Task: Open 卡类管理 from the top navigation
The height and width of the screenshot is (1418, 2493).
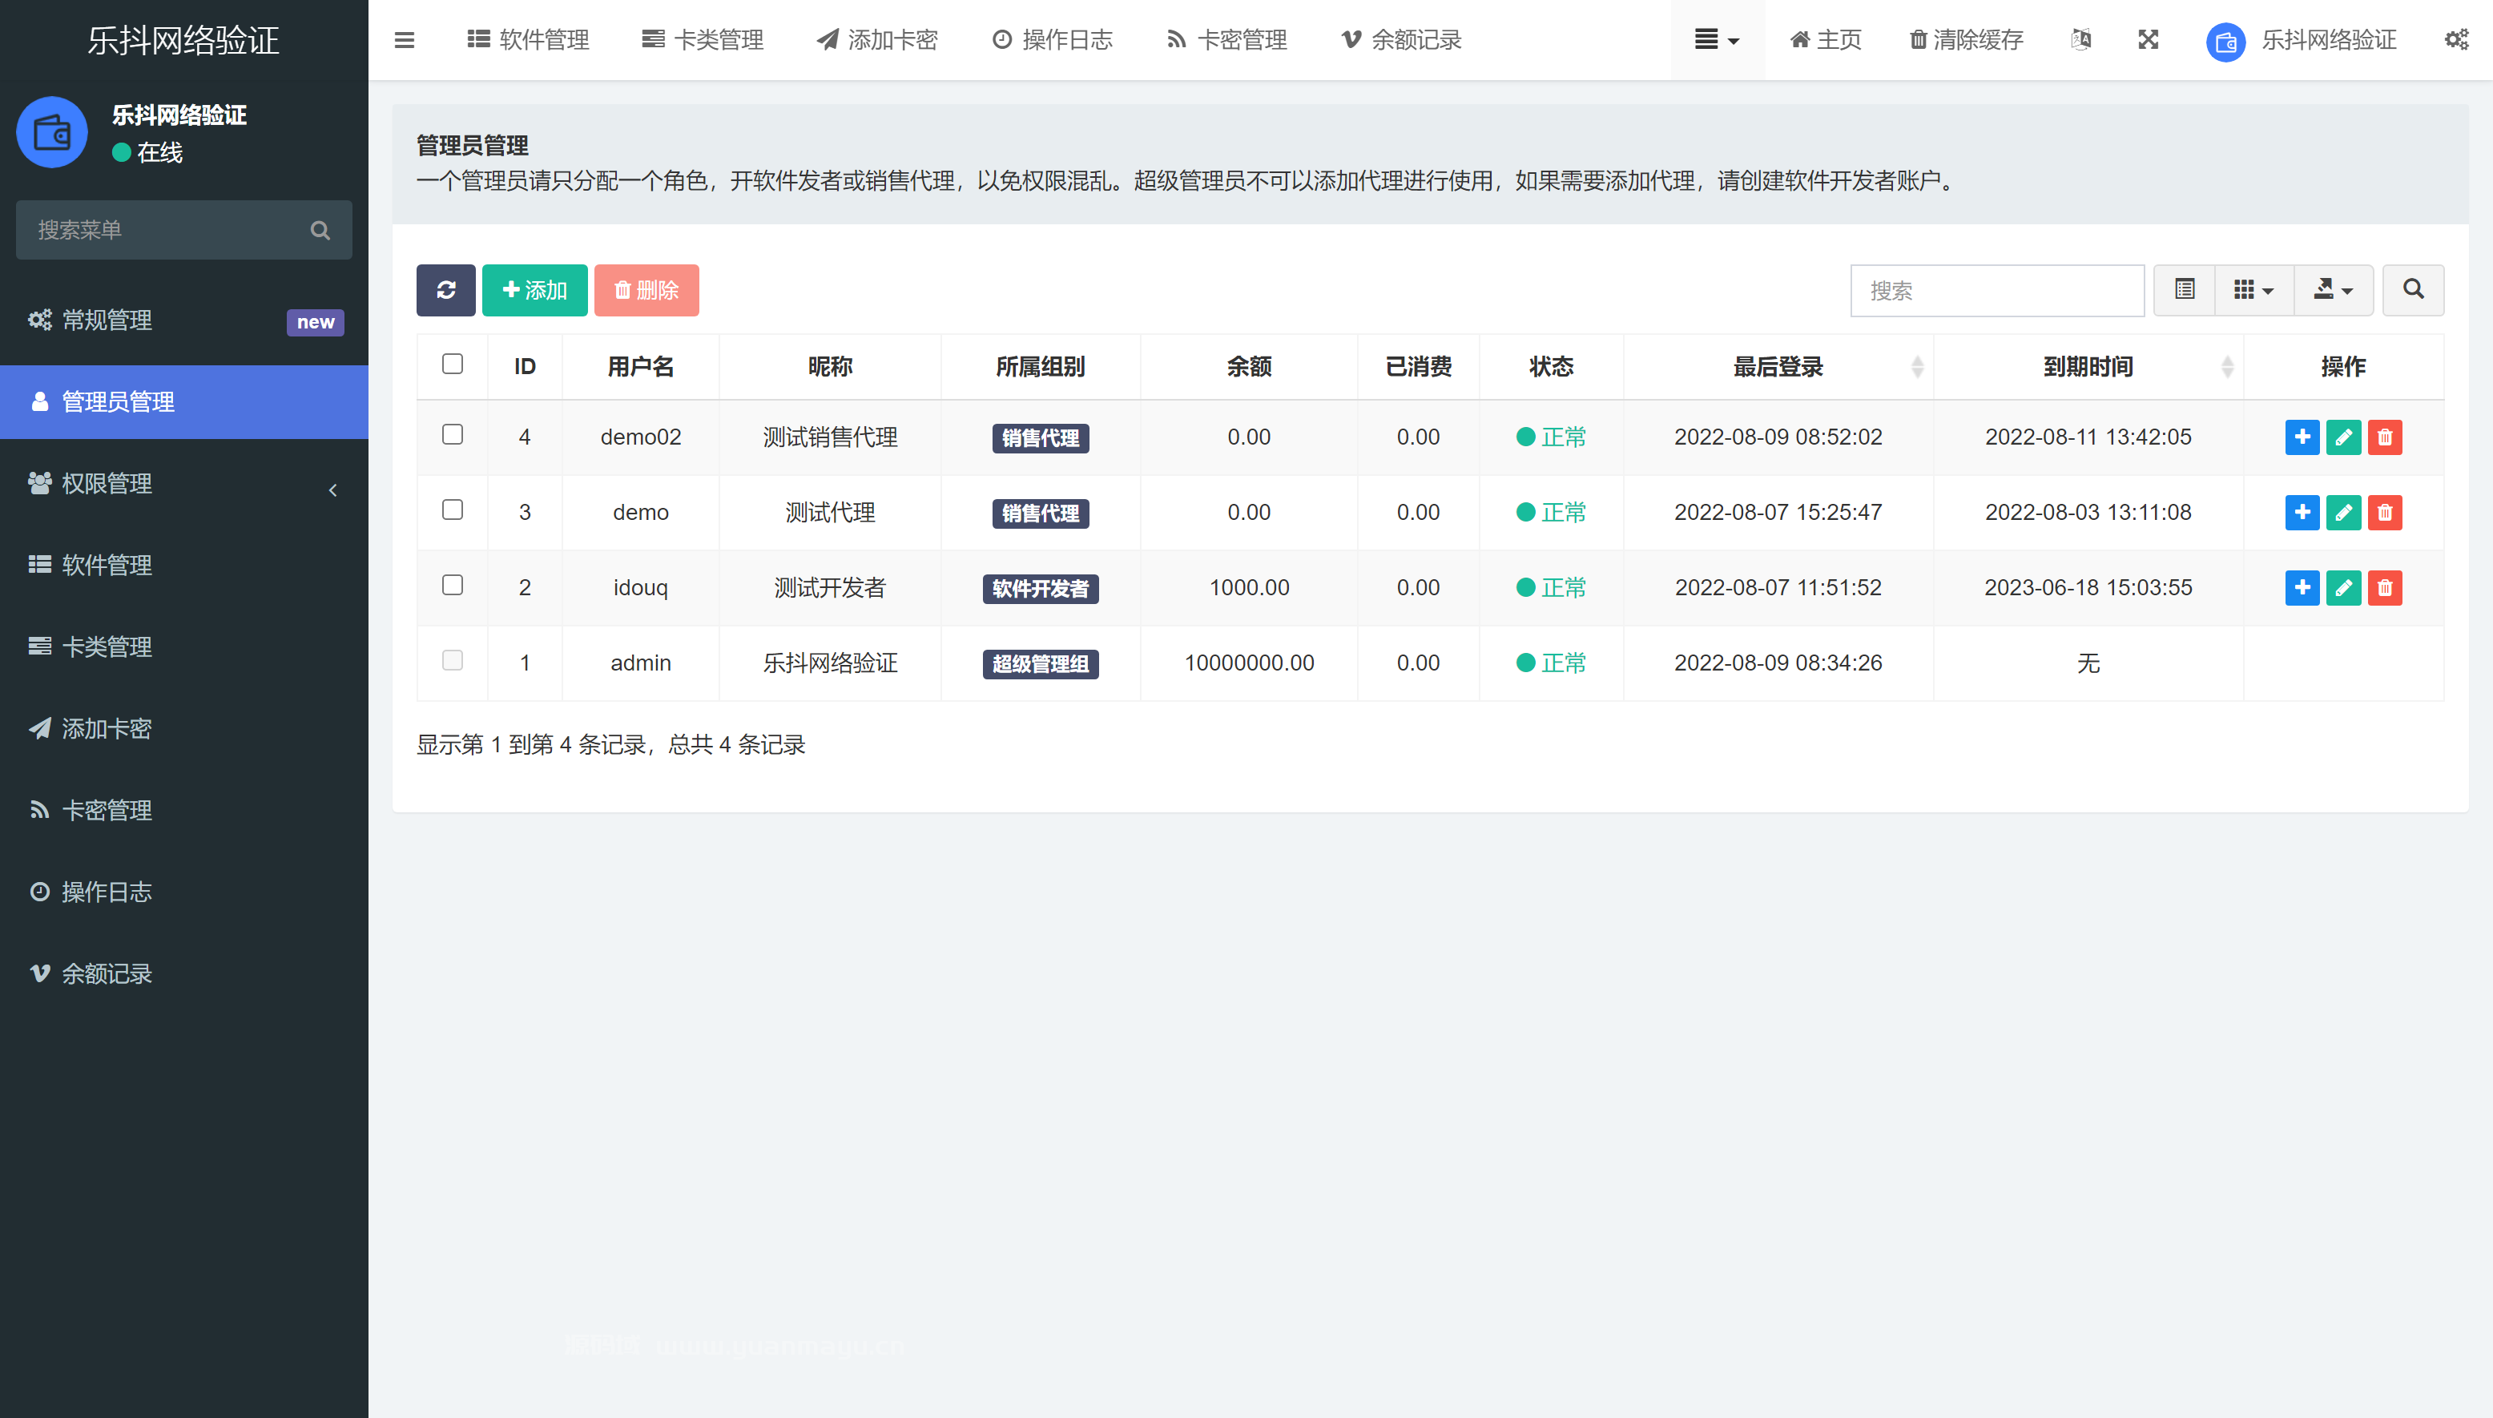Action: pyautogui.click(x=703, y=40)
